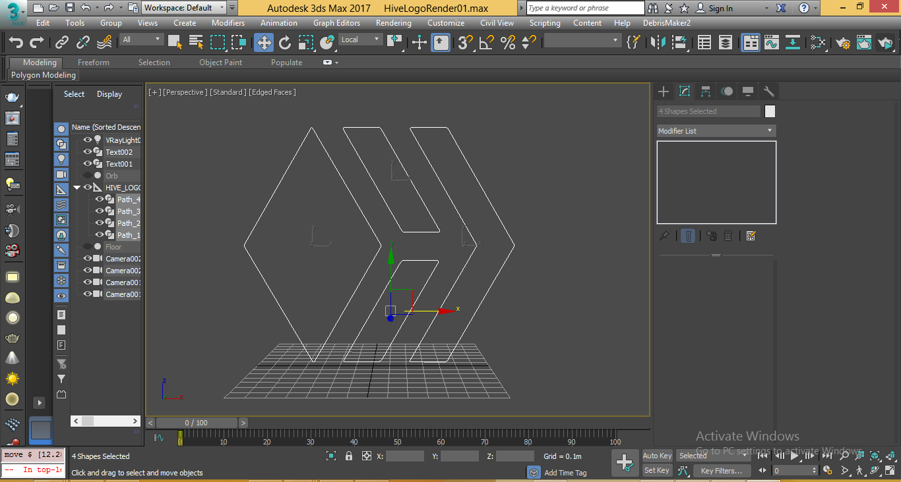The height and width of the screenshot is (482, 901).
Task: Expand the Polygon Modeling panel
Action: coord(44,75)
